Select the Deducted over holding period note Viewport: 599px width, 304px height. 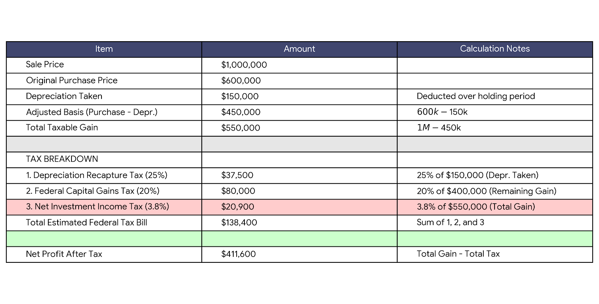(475, 96)
